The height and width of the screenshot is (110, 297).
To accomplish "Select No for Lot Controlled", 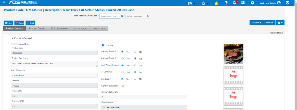I will tap(135, 72).
